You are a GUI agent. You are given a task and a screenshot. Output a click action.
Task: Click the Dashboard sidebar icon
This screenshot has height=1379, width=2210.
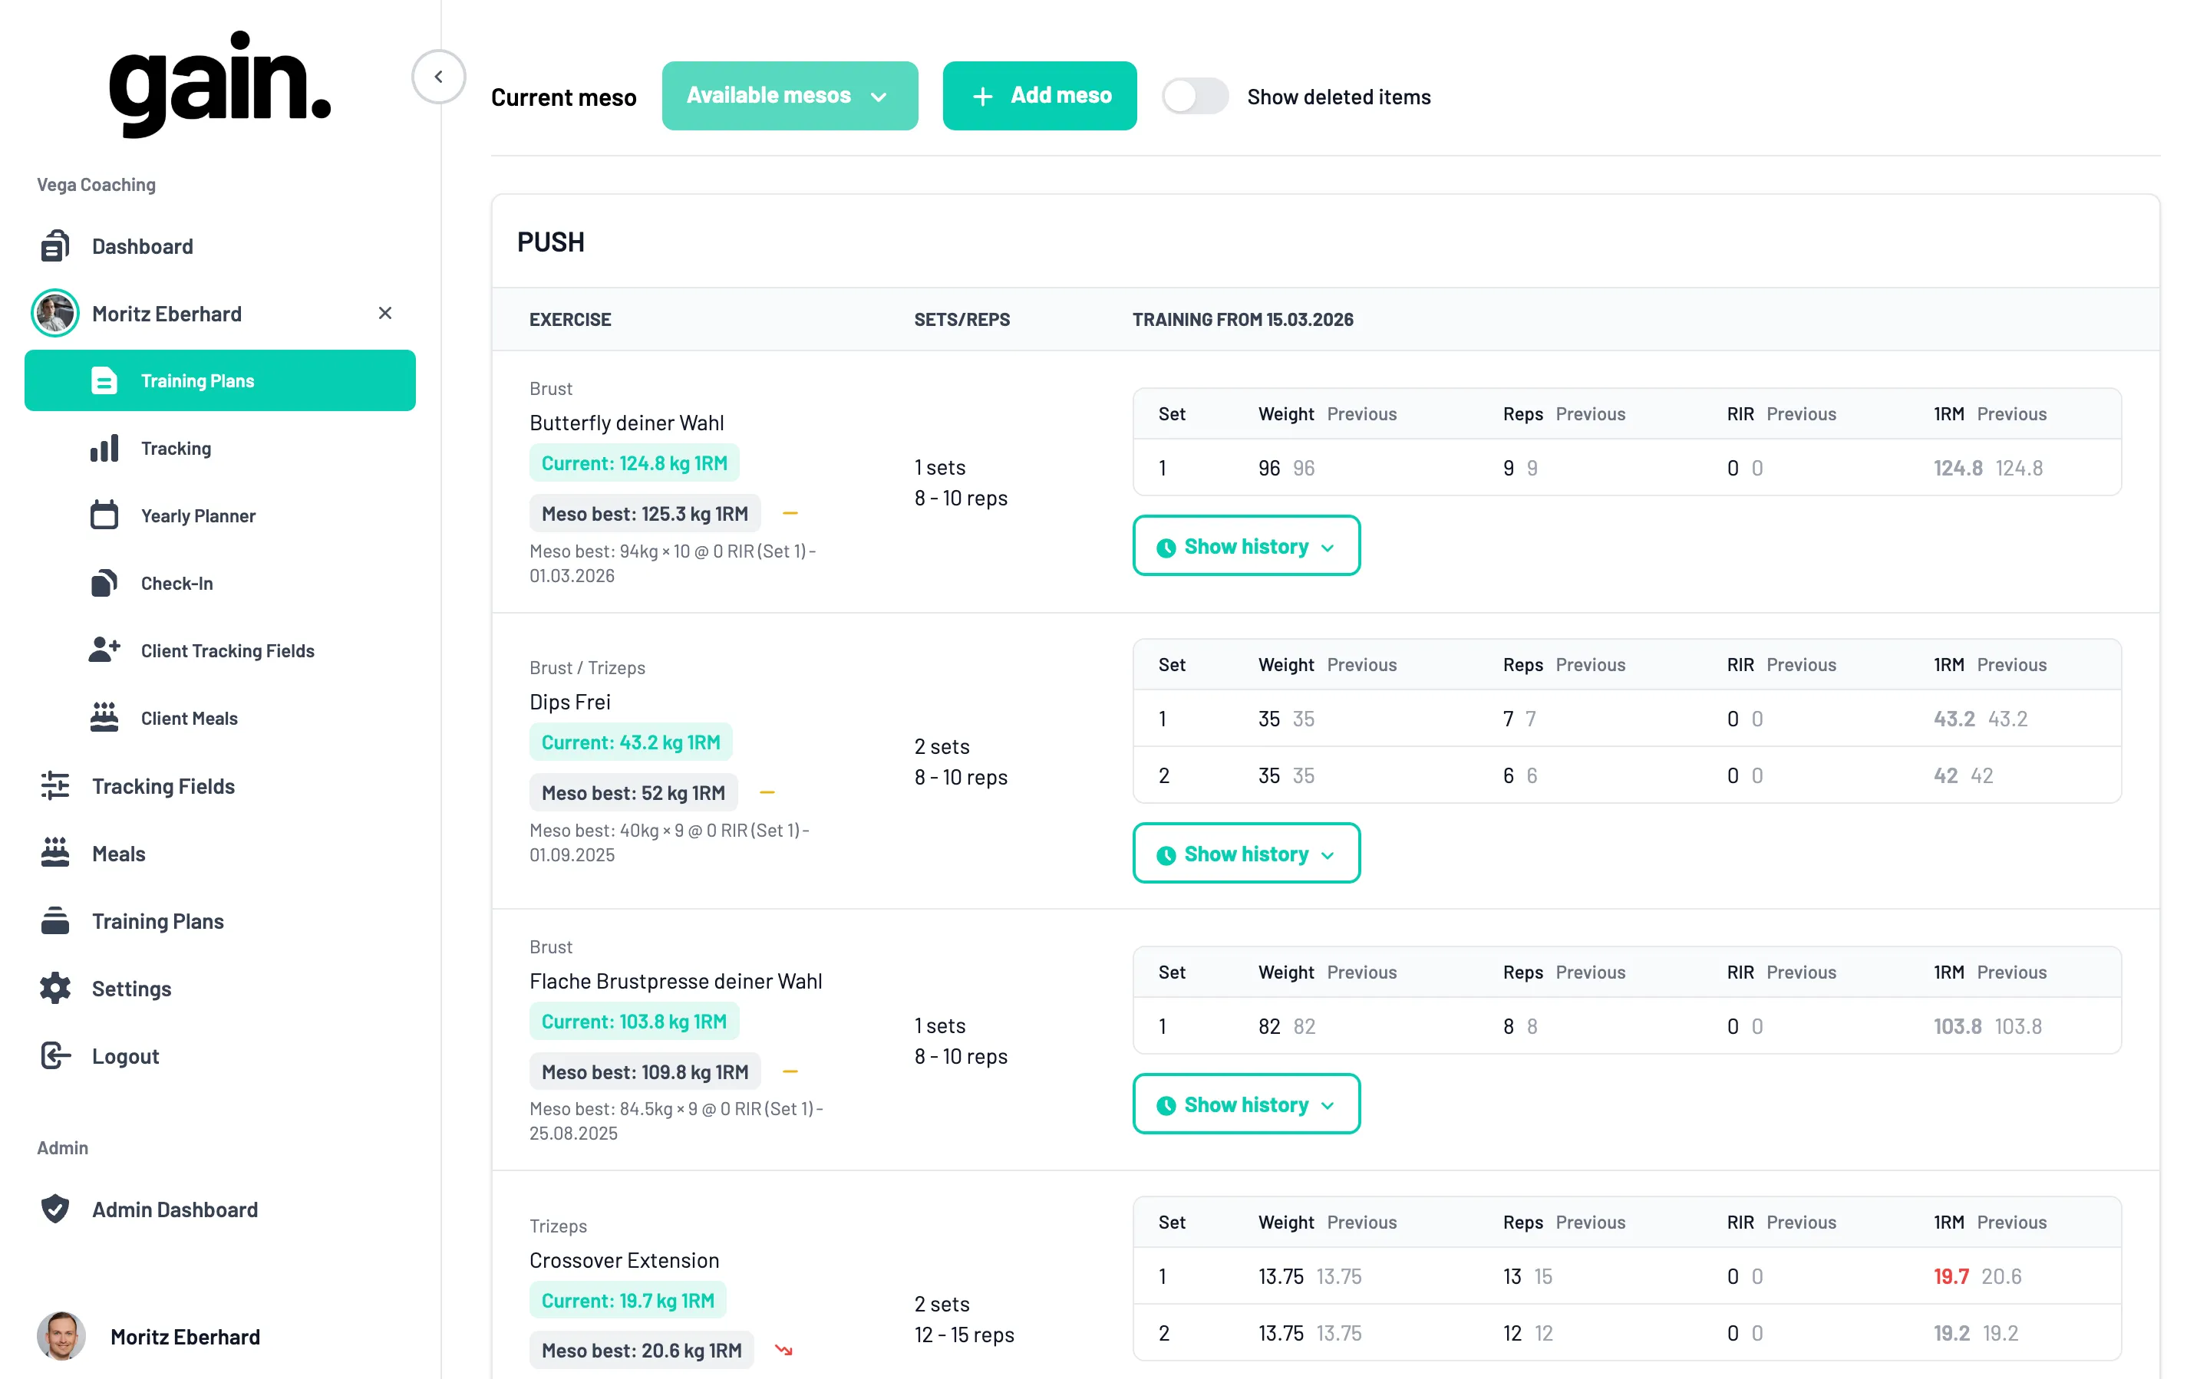(54, 246)
